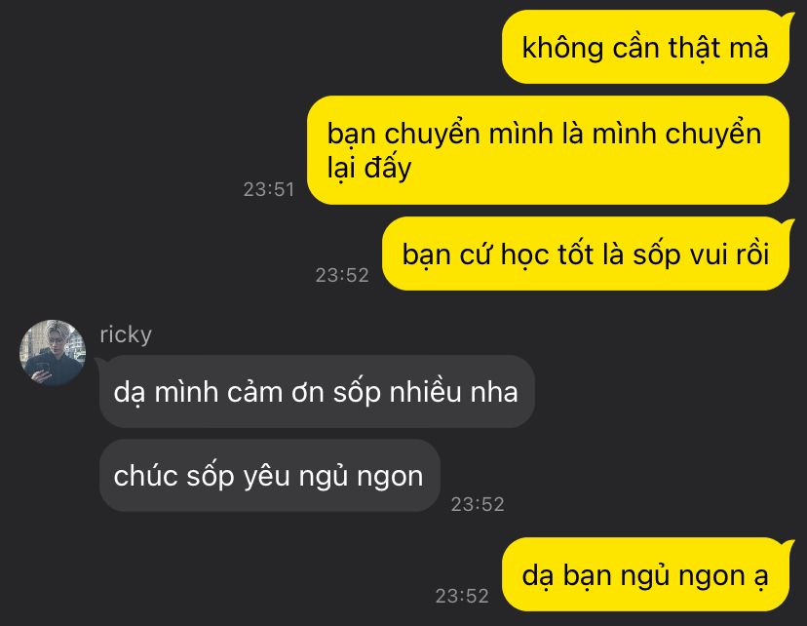Select the message 'dạ bạn ngủ ngon ạ'
Viewport: 807px width, 626px height.
point(645,574)
